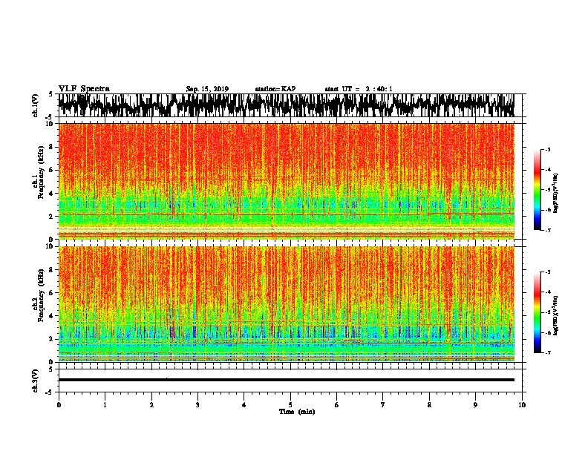Click time axis tick label "4"

[x=244, y=405]
